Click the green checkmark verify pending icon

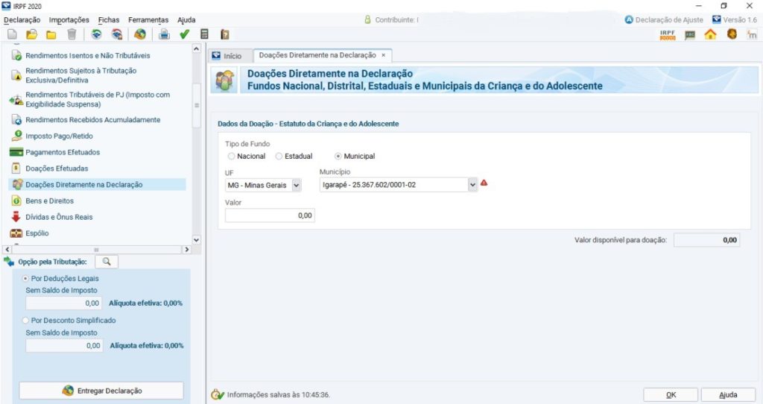(x=184, y=34)
